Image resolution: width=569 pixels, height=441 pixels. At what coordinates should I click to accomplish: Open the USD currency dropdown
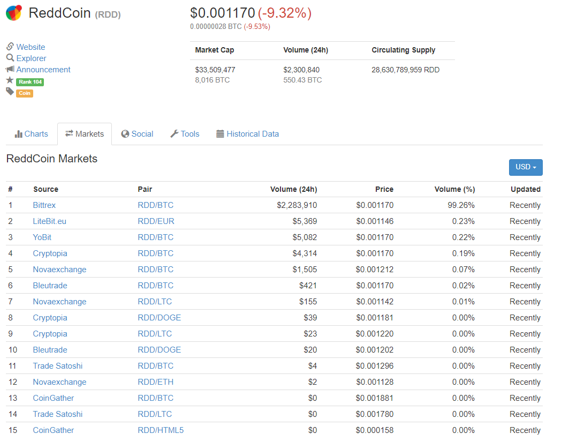[525, 167]
